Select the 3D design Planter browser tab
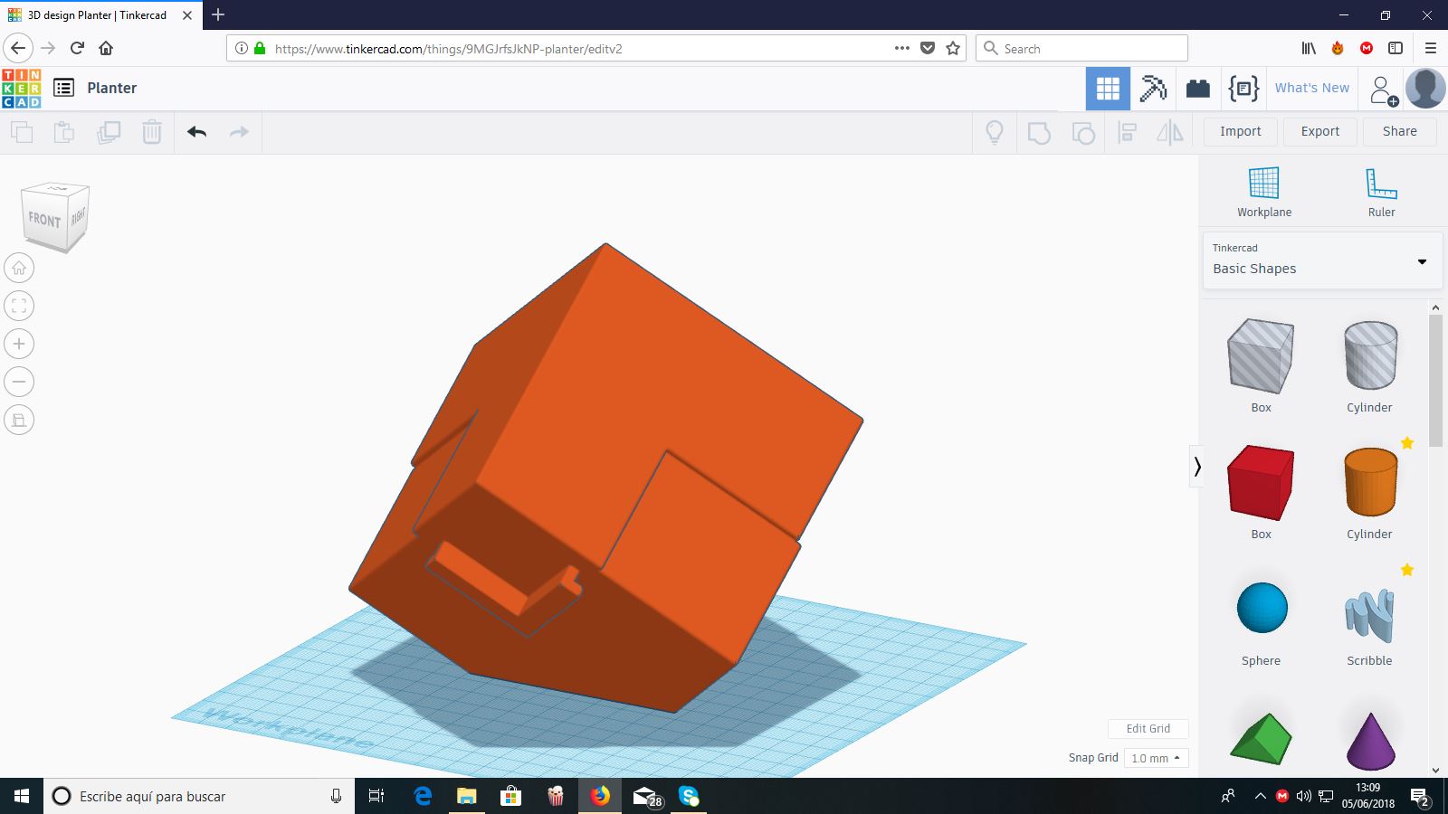Screen dimensions: 1448x814 [x=100, y=15]
